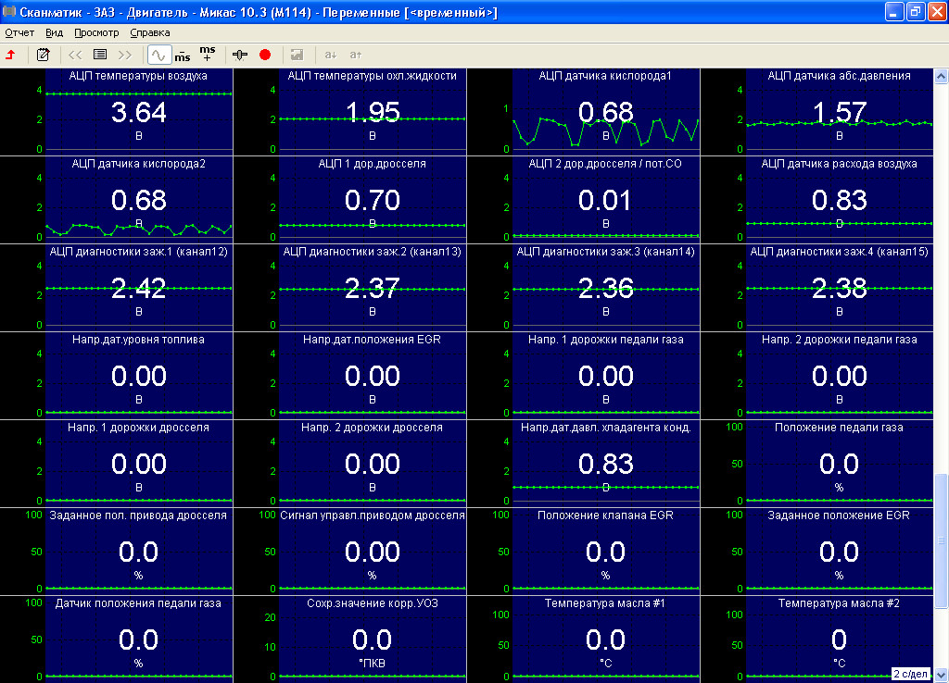Decrease time scale with ms minus icon
Viewport: 949px width, 683px height.
tap(183, 55)
